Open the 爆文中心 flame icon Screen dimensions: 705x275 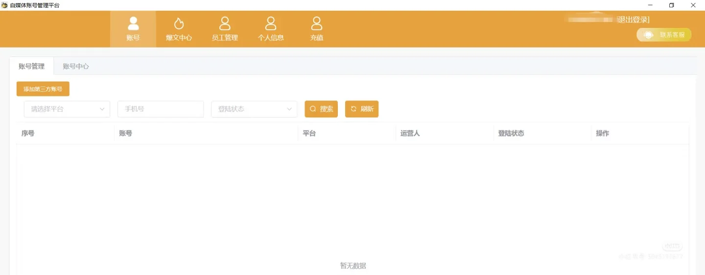pos(179,23)
